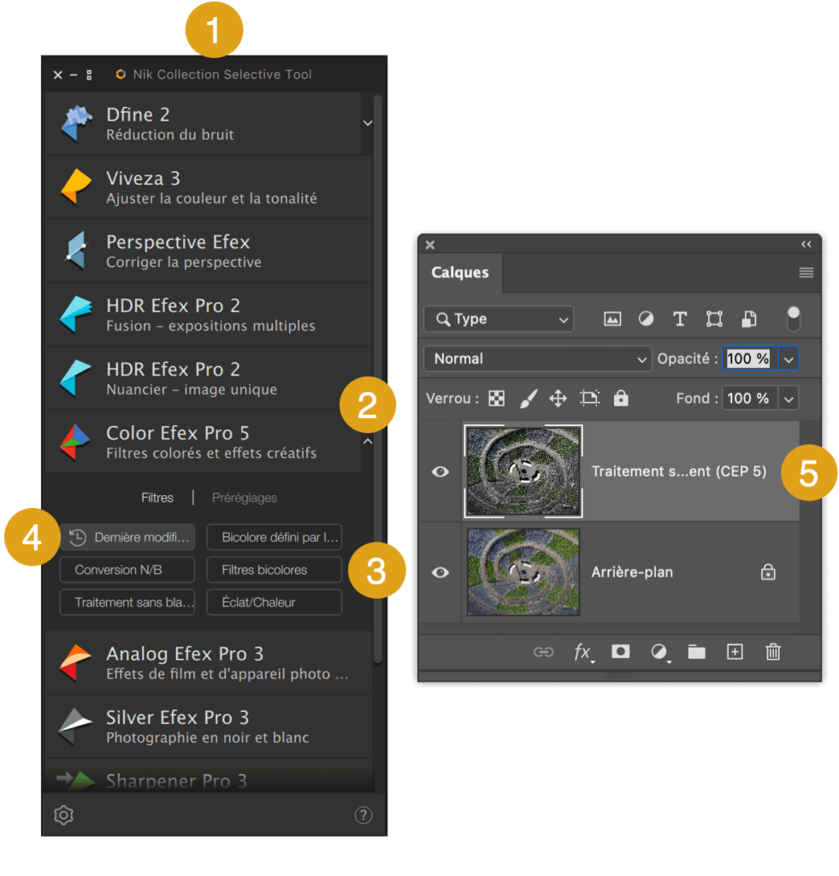
Task: Apply the Dernière modifi... filter
Action: click(x=127, y=537)
